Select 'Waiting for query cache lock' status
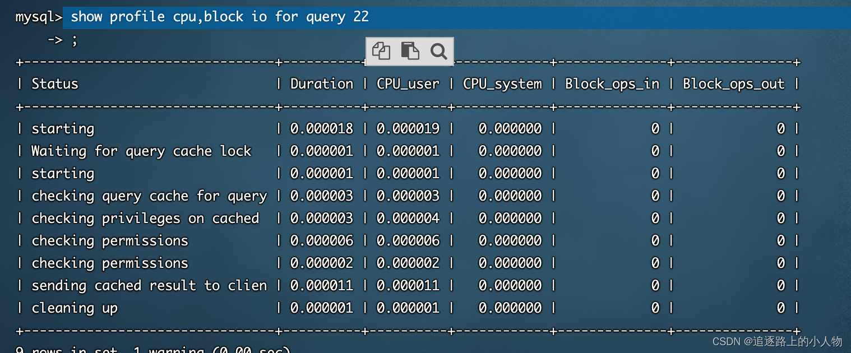Viewport: 851px width, 353px height. tap(141, 151)
